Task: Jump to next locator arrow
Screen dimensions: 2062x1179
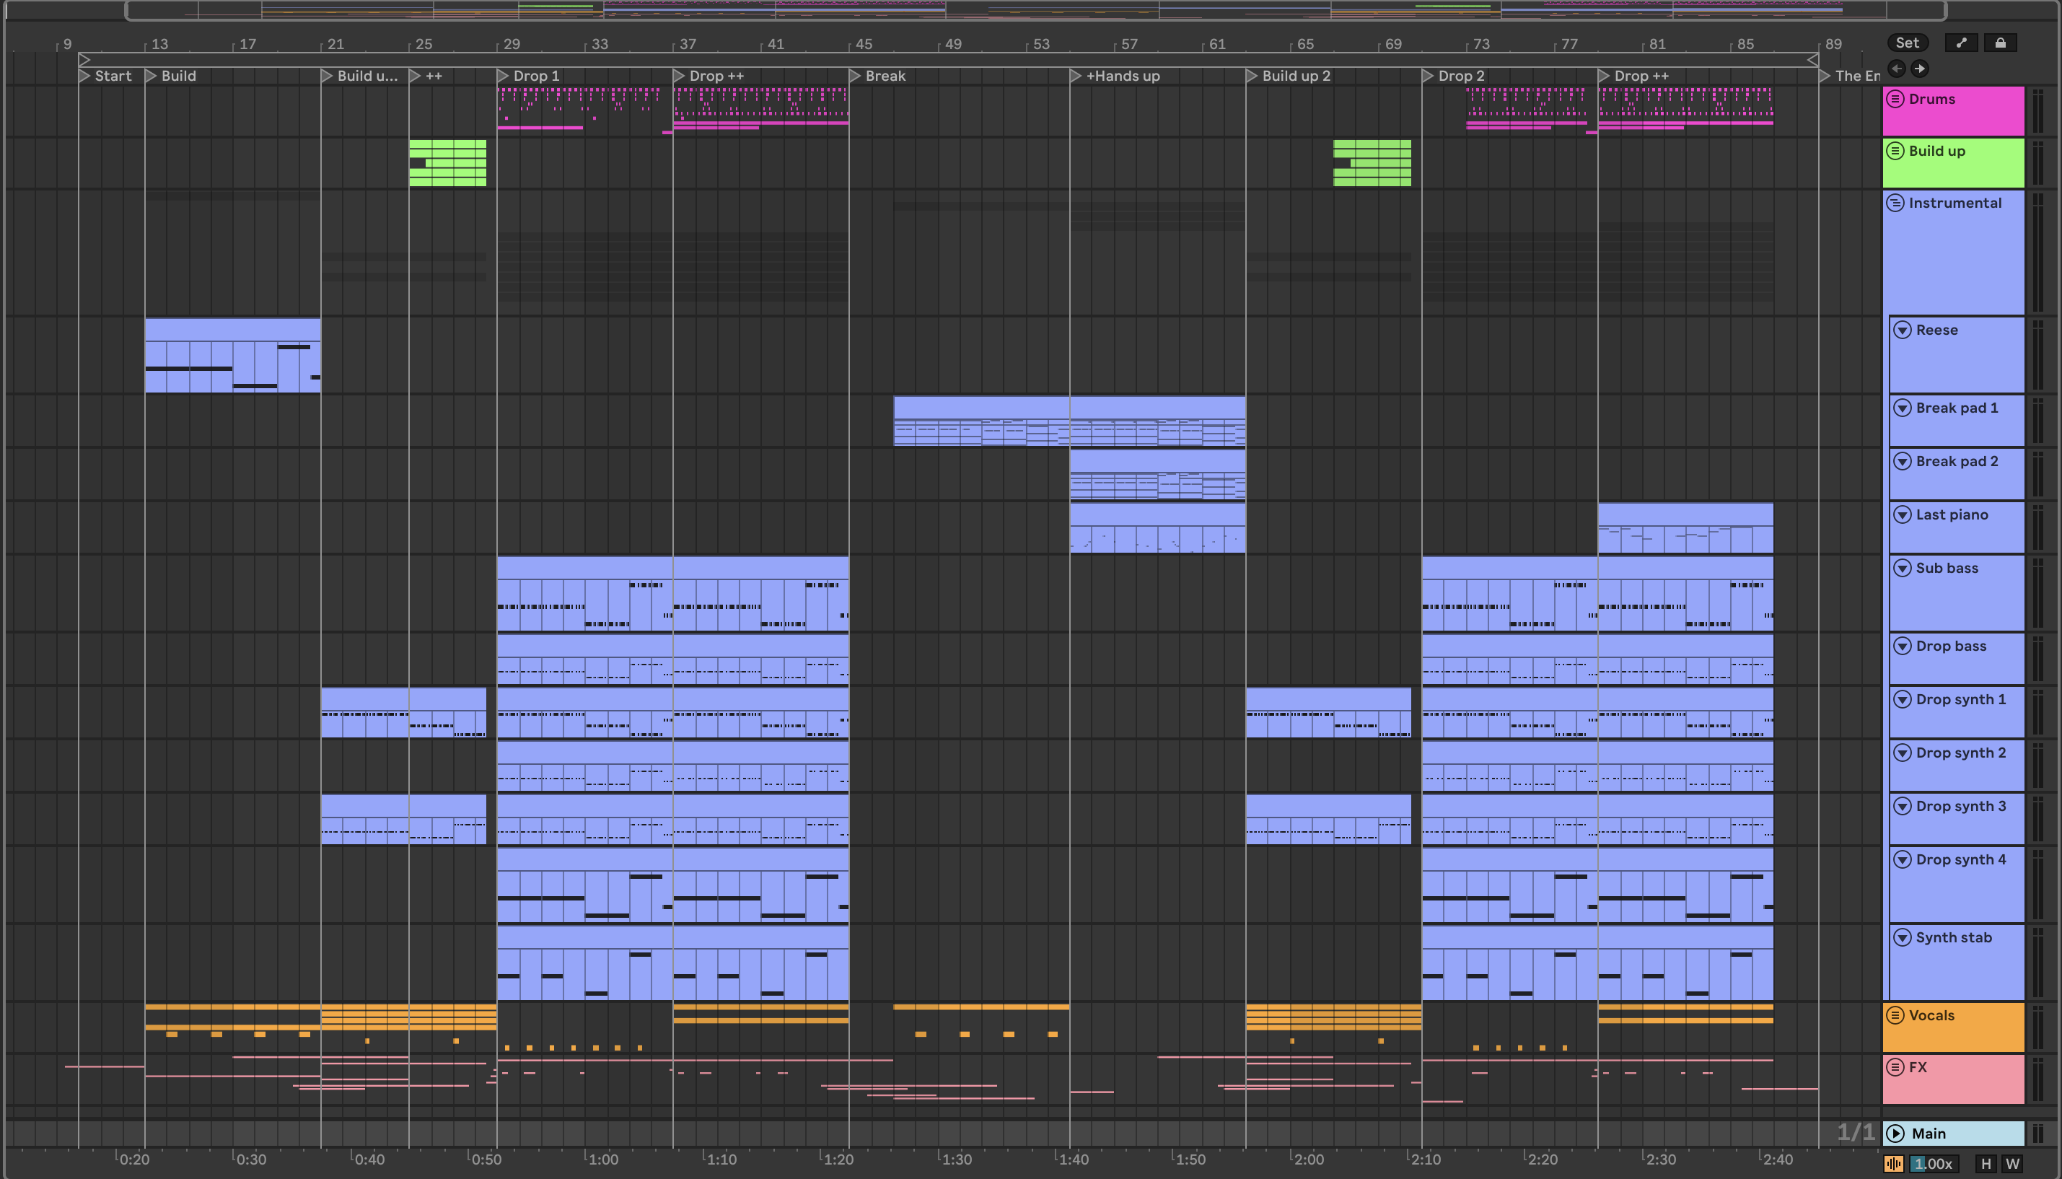Action: point(1920,69)
